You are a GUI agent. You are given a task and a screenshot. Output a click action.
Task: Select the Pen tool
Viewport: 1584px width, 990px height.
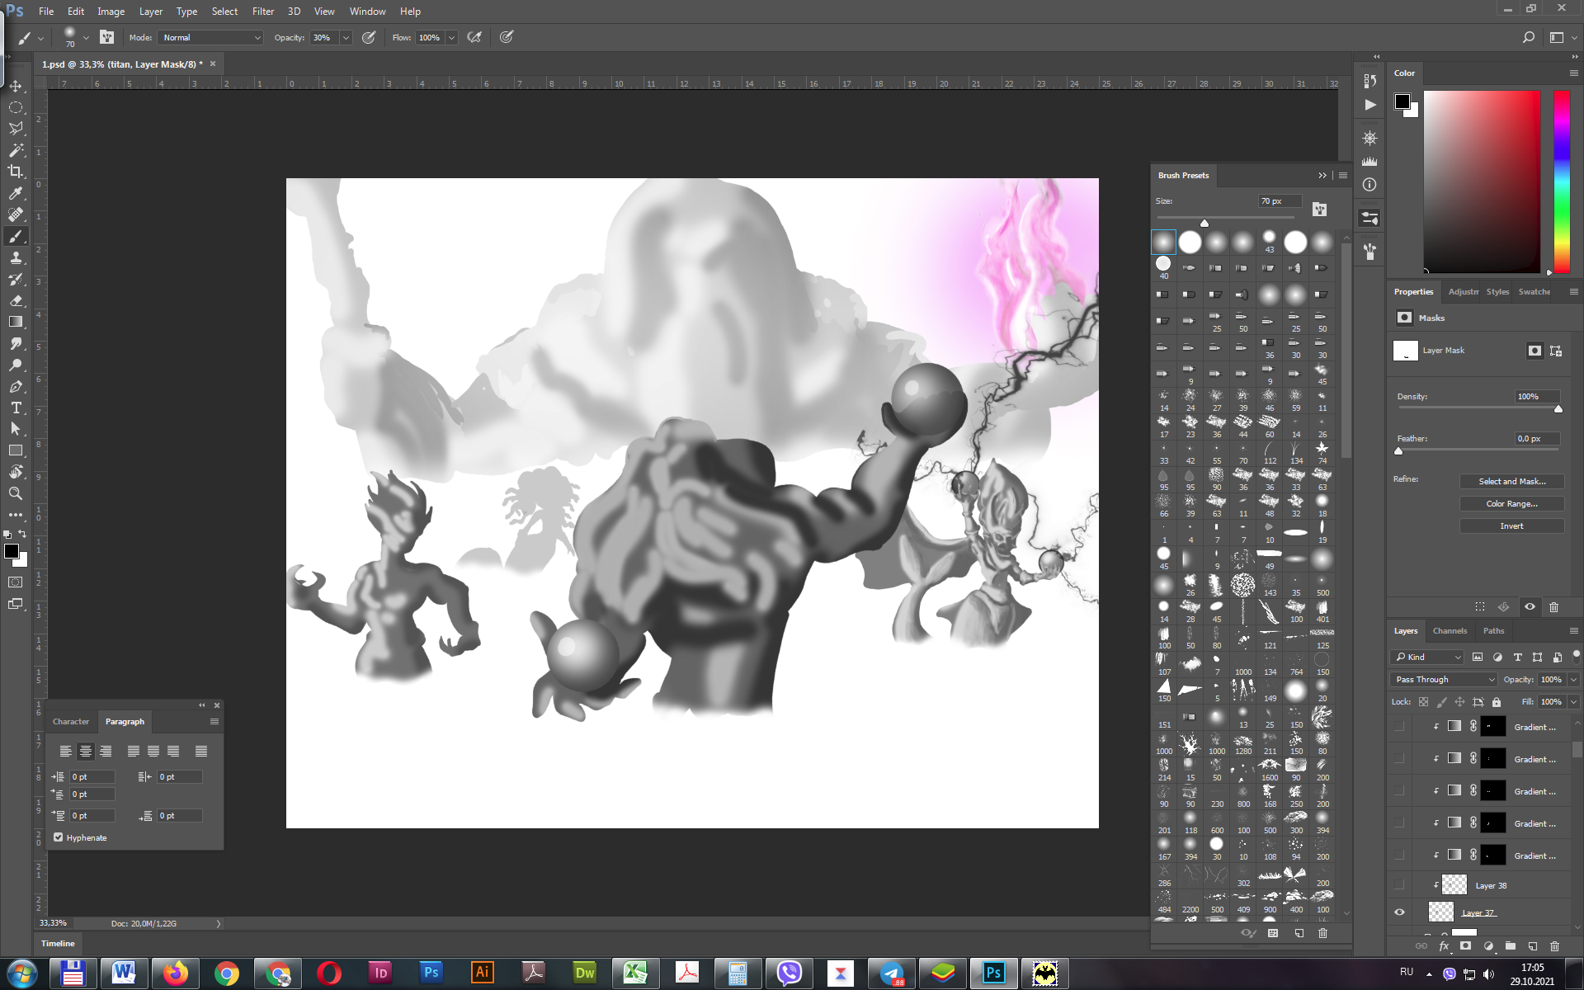[x=16, y=386]
